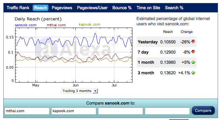Viewport: 221px width, 120px height.
Task: Click the green up arrow for 1 month change
Action: coord(193,62)
